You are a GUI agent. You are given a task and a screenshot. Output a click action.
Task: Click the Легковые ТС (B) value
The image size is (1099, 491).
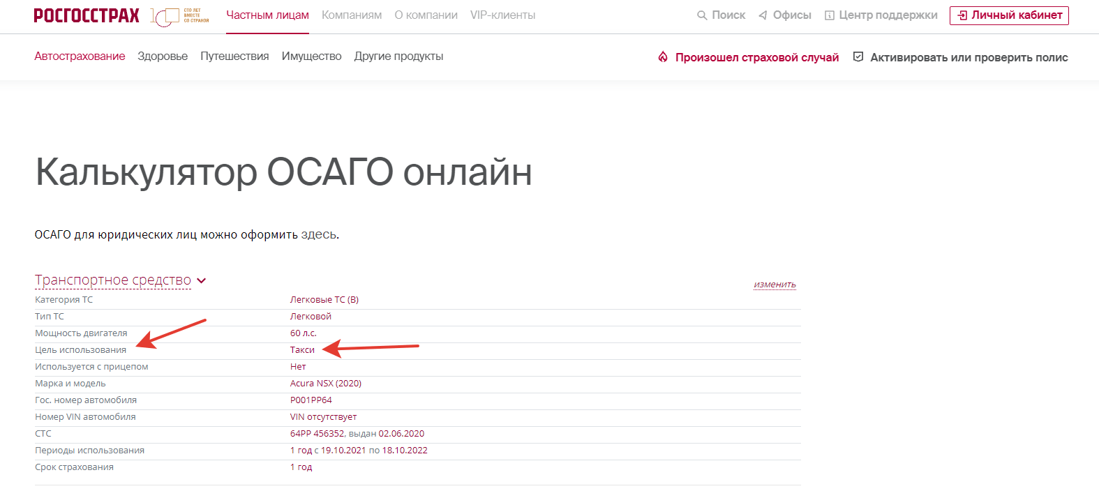(324, 300)
